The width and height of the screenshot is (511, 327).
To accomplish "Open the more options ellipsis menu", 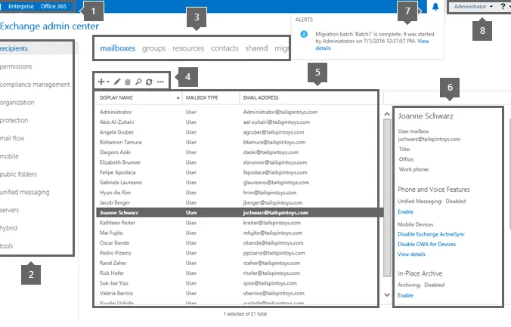I will (x=160, y=82).
